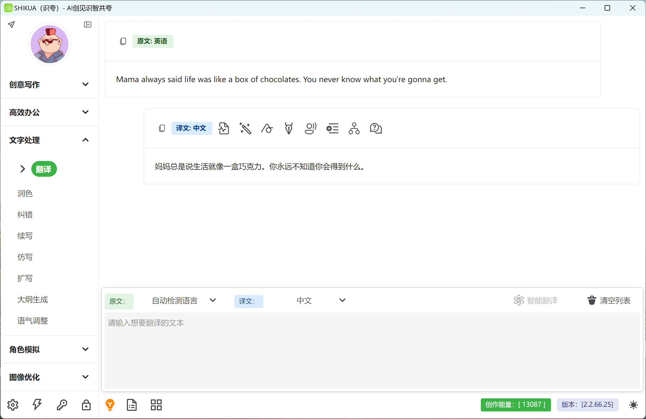
Task: Collapse the sidebar panel icon
Action: coord(88,25)
